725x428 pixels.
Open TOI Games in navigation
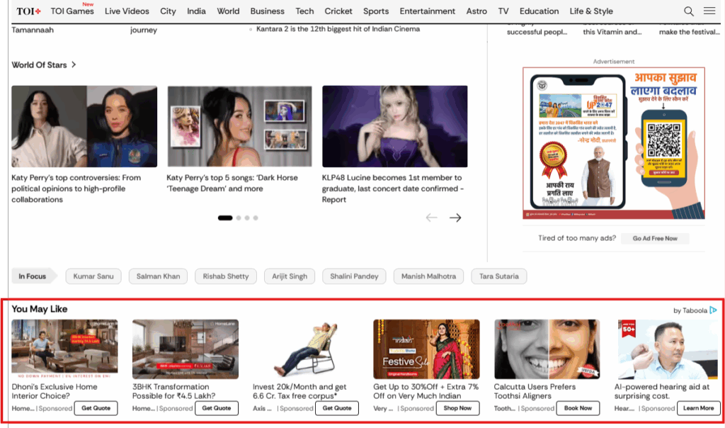click(x=72, y=11)
